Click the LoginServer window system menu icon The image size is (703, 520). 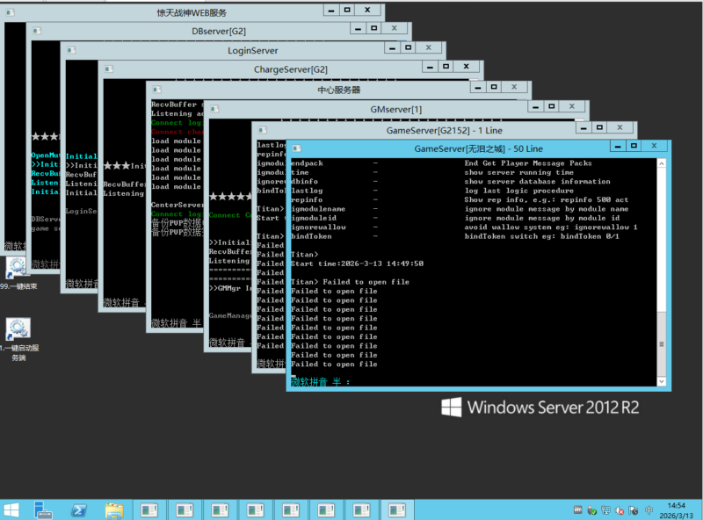click(72, 50)
